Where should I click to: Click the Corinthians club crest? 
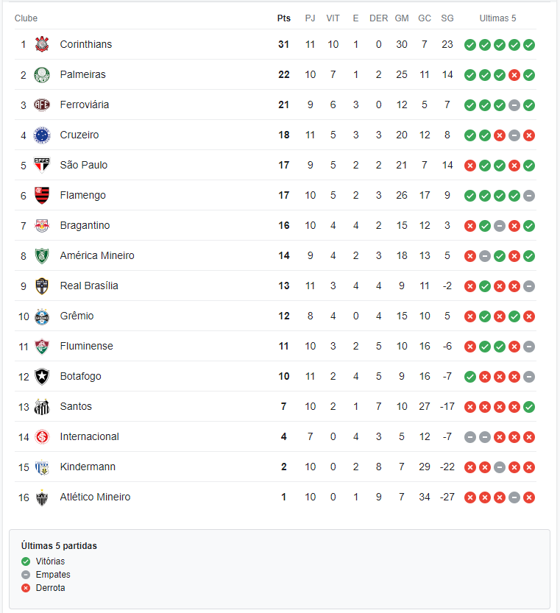coord(42,44)
